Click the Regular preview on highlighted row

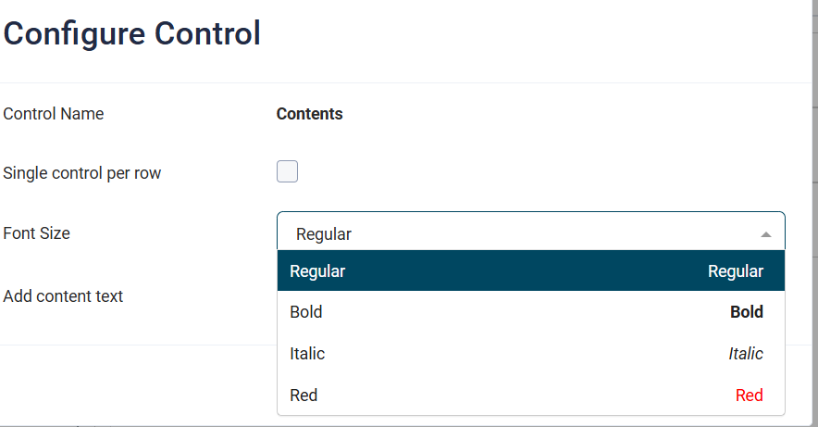point(735,271)
